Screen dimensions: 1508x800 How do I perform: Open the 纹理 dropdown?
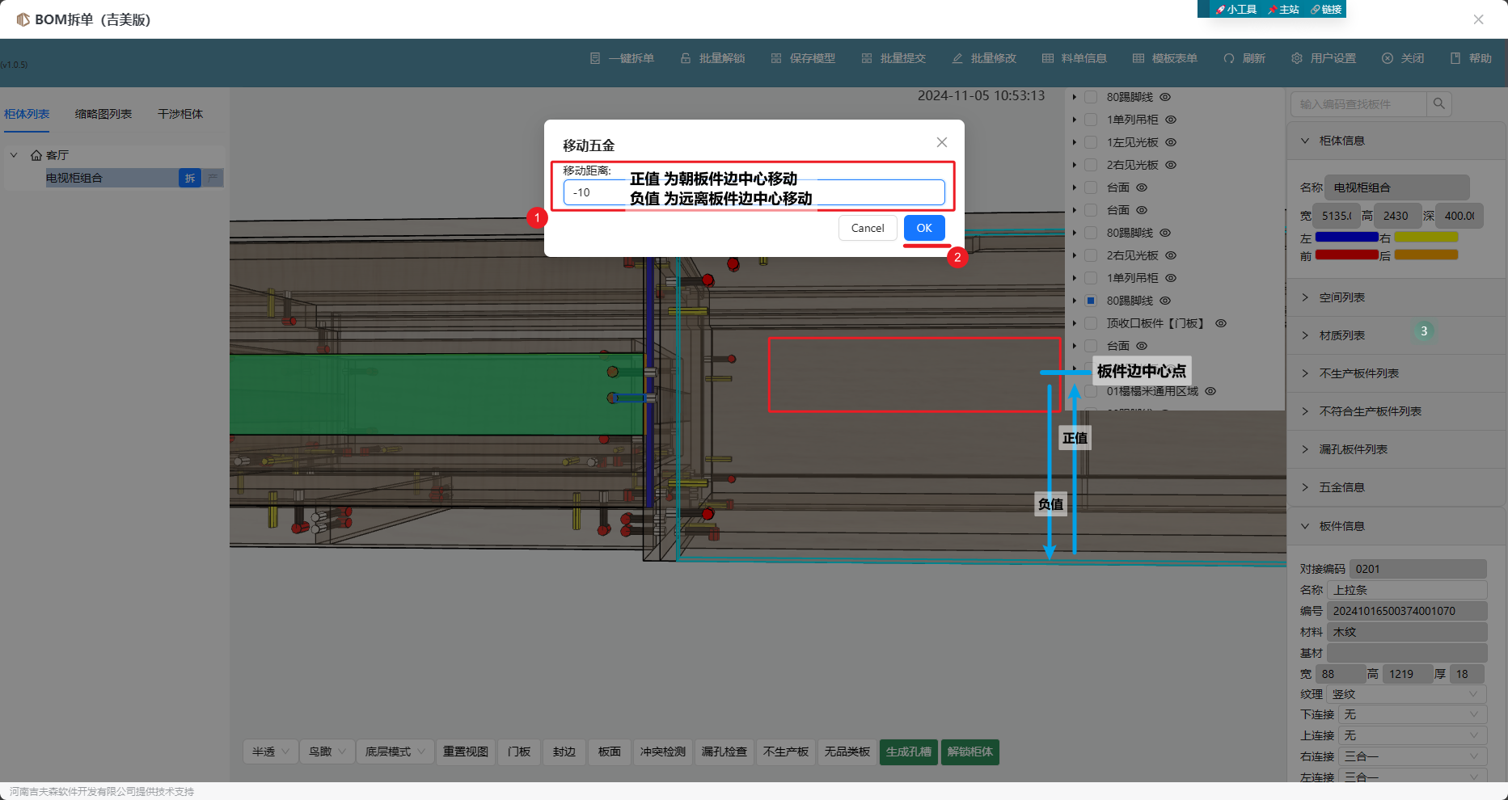point(1407,694)
